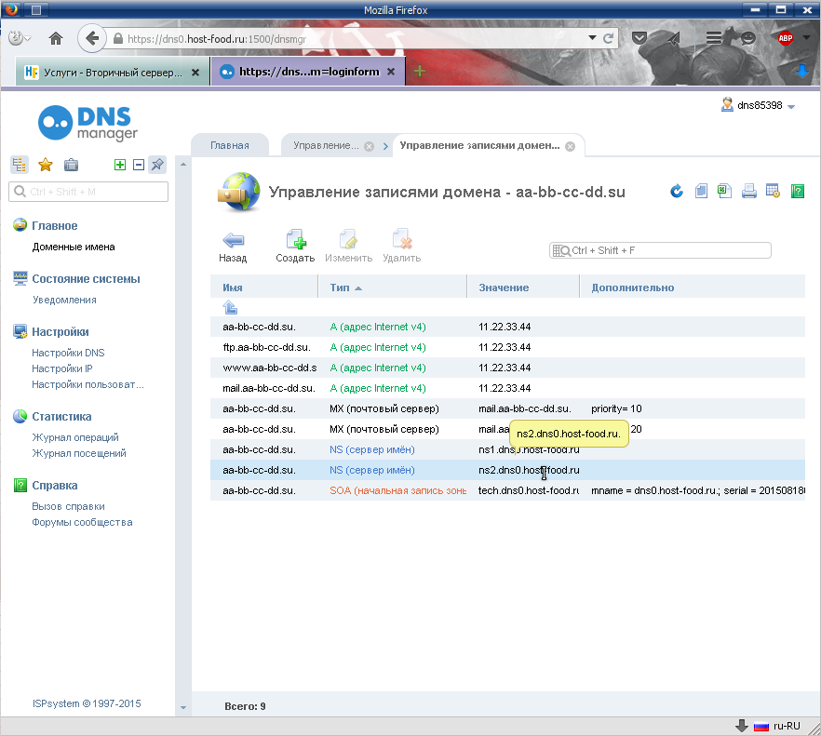
Task: Open the table settings icon
Action: [773, 192]
